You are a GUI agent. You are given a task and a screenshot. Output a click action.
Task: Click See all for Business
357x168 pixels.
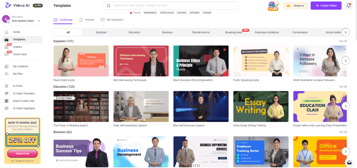tap(343, 132)
